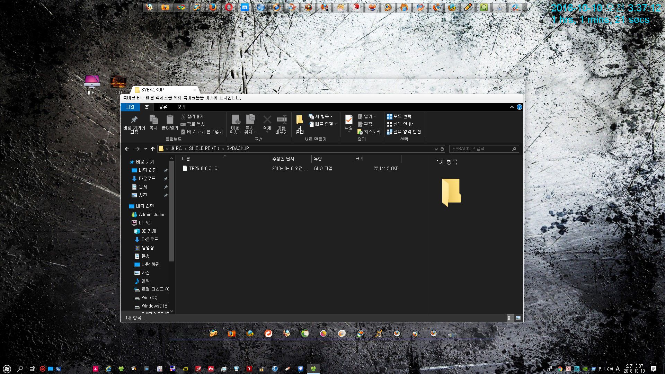Viewport: 665px width, 374px height.
Task: Switch to the 홈 (Home) ribbon tab
Action: pyautogui.click(x=147, y=107)
